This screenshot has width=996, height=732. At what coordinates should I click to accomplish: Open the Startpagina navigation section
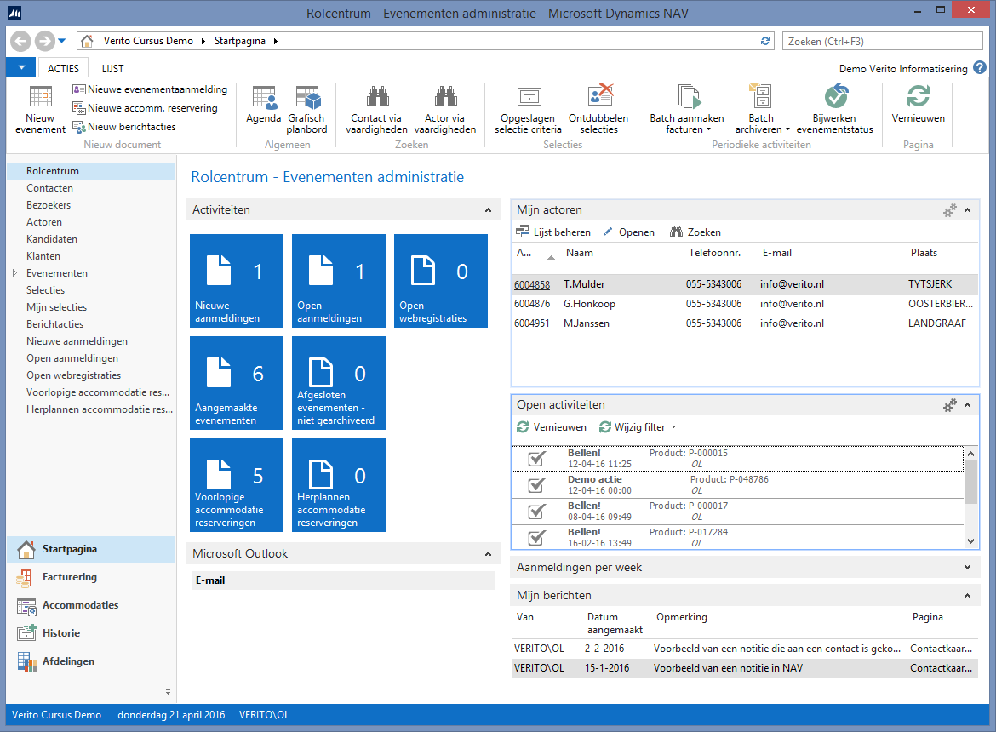click(91, 549)
